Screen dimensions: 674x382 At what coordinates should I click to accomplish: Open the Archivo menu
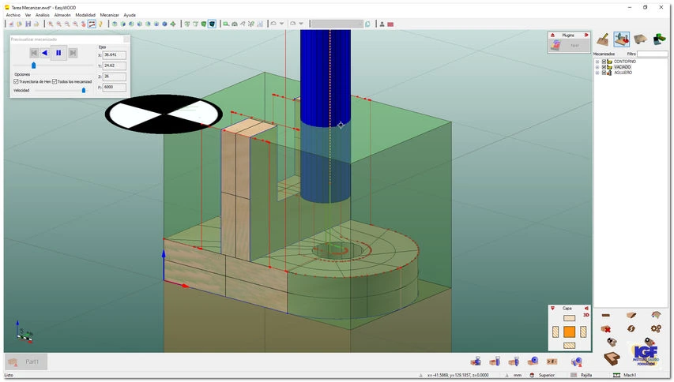pyautogui.click(x=13, y=15)
